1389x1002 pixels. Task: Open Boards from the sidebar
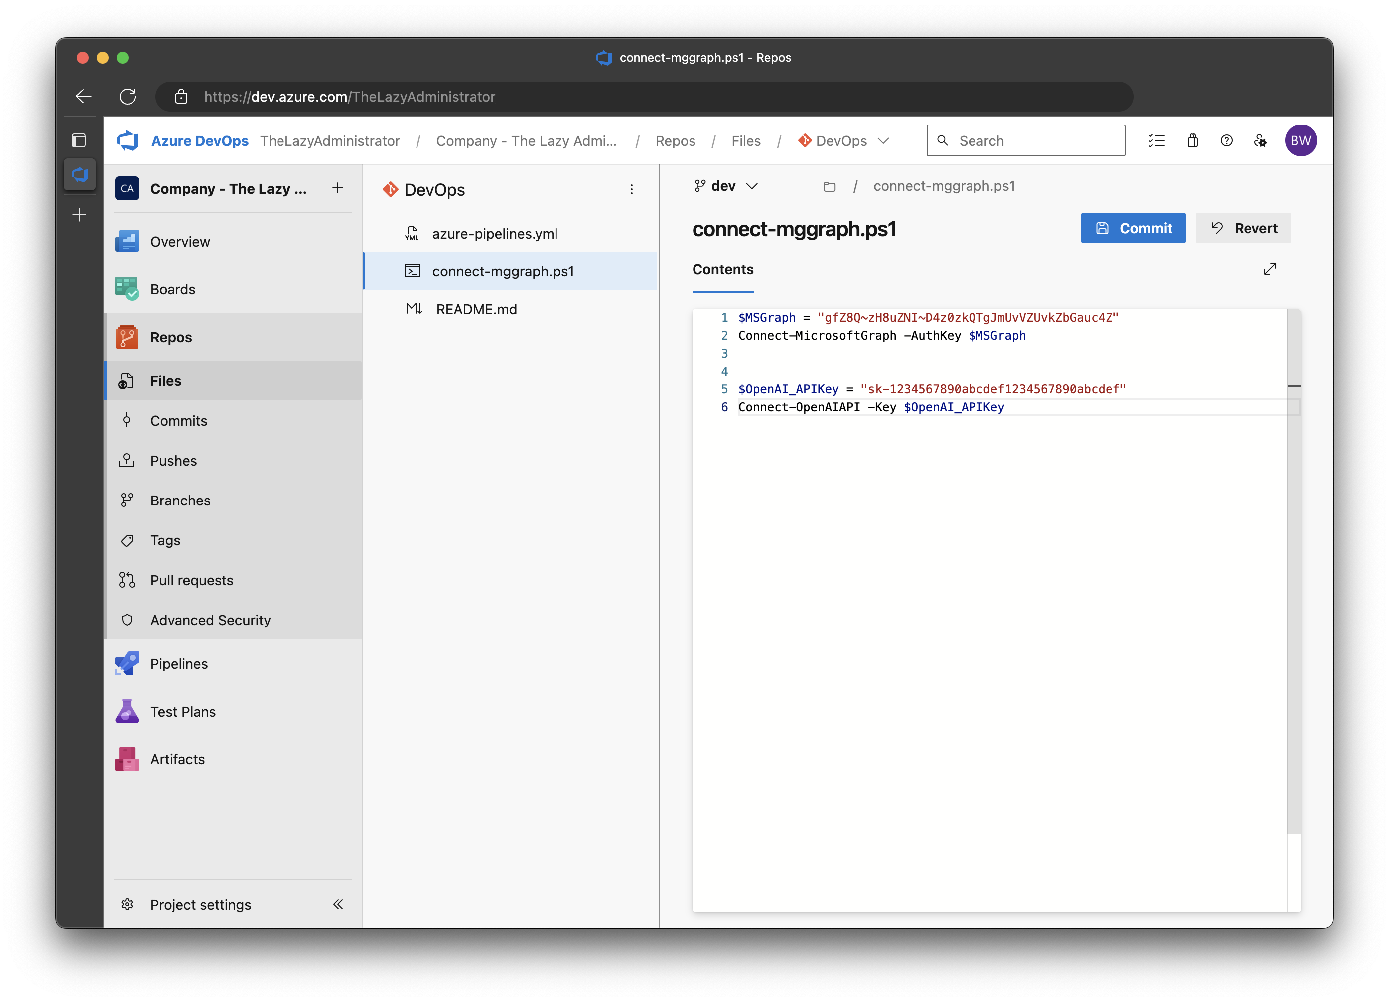(233, 289)
